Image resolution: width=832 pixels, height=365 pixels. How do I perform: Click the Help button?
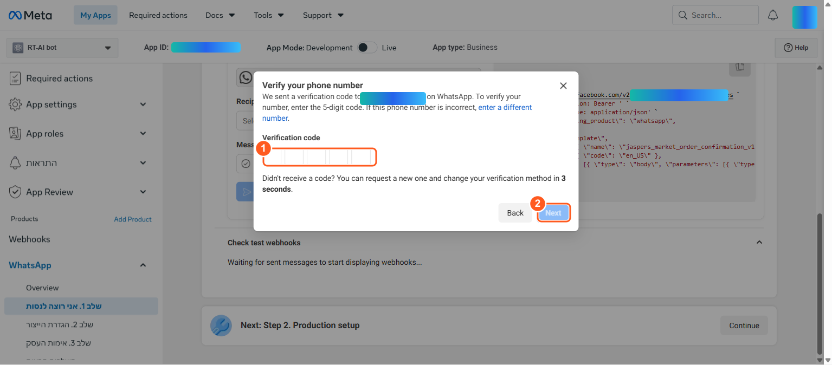(x=796, y=48)
